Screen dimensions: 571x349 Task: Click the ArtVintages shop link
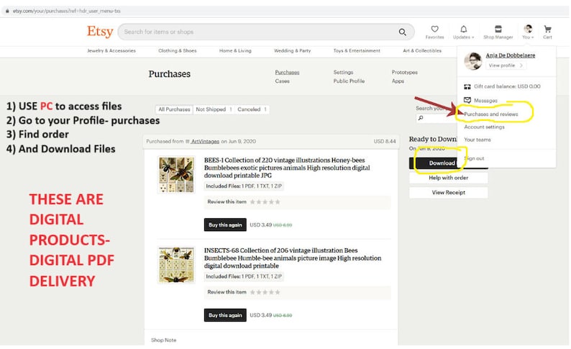[205, 141]
